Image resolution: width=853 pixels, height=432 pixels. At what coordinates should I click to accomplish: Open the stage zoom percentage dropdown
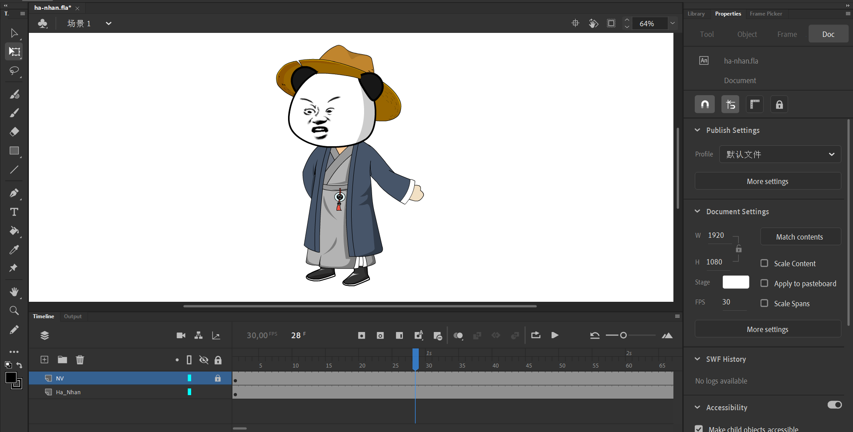tap(673, 23)
